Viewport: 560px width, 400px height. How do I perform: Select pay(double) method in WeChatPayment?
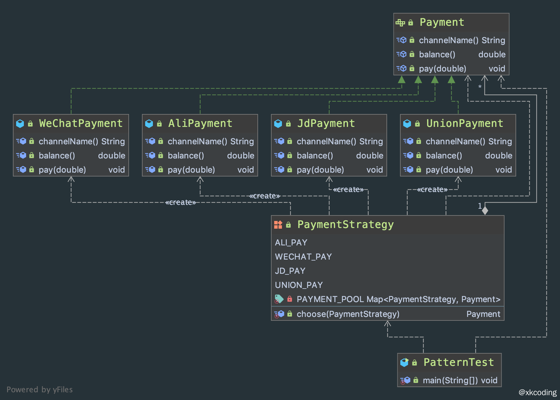62,170
